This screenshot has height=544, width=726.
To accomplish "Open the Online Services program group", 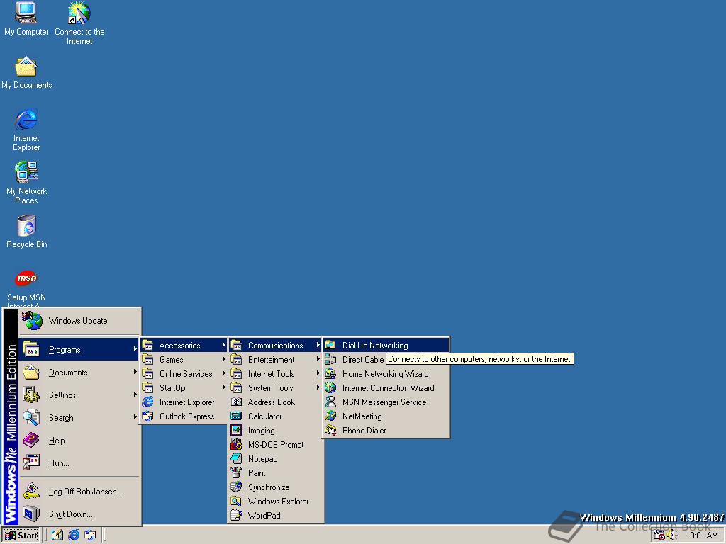I will (x=184, y=374).
